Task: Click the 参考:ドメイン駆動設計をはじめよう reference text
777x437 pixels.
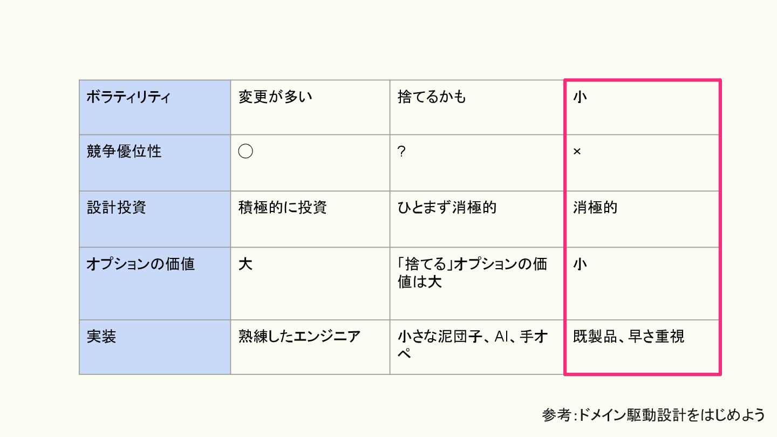Action: point(653,414)
